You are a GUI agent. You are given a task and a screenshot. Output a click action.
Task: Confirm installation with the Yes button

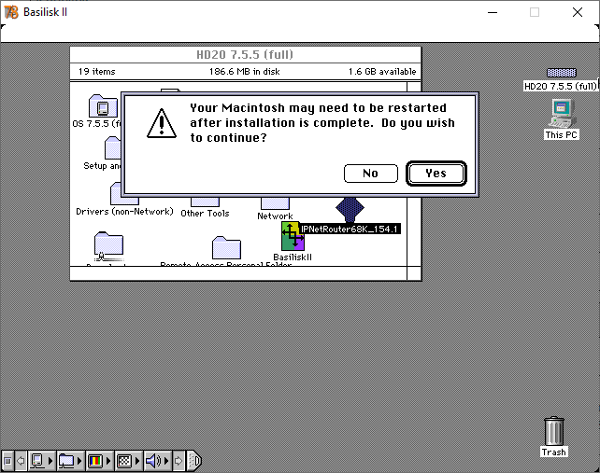point(436,174)
